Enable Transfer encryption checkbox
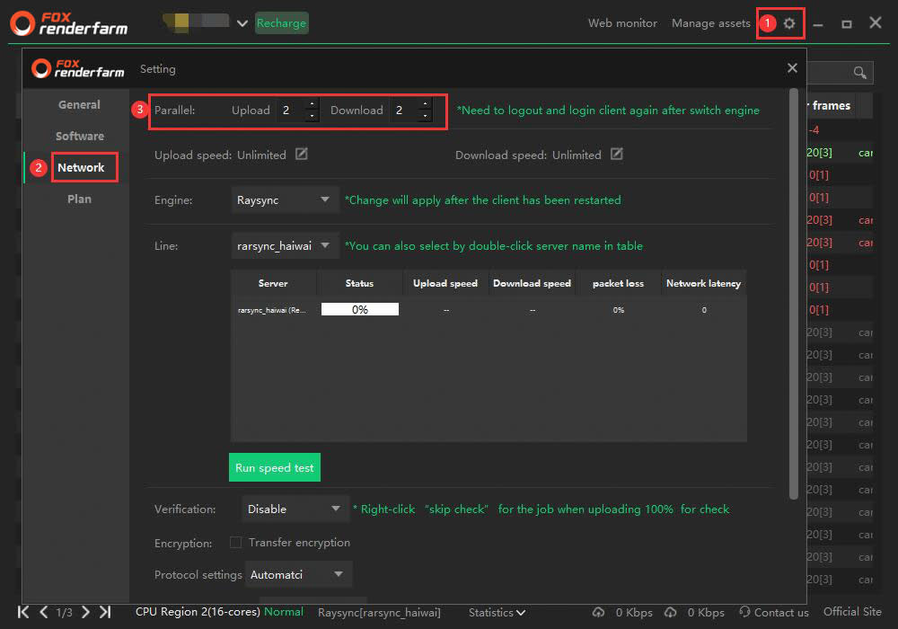 235,542
